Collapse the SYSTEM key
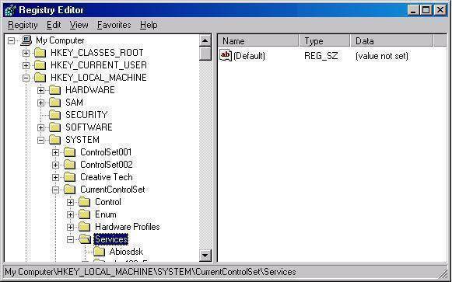Image resolution: width=452 pixels, height=282 pixels. (x=40, y=140)
